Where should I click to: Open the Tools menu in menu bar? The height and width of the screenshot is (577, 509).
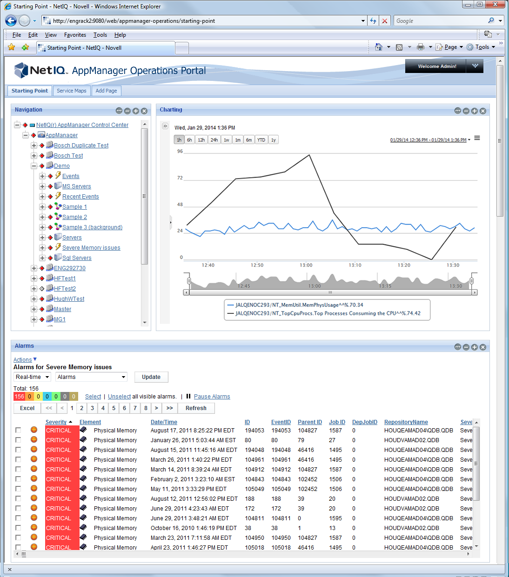(100, 35)
